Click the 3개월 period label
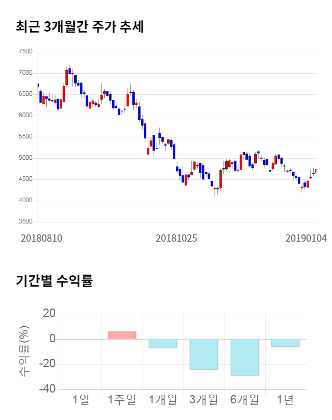332x420 pixels. coord(203,399)
